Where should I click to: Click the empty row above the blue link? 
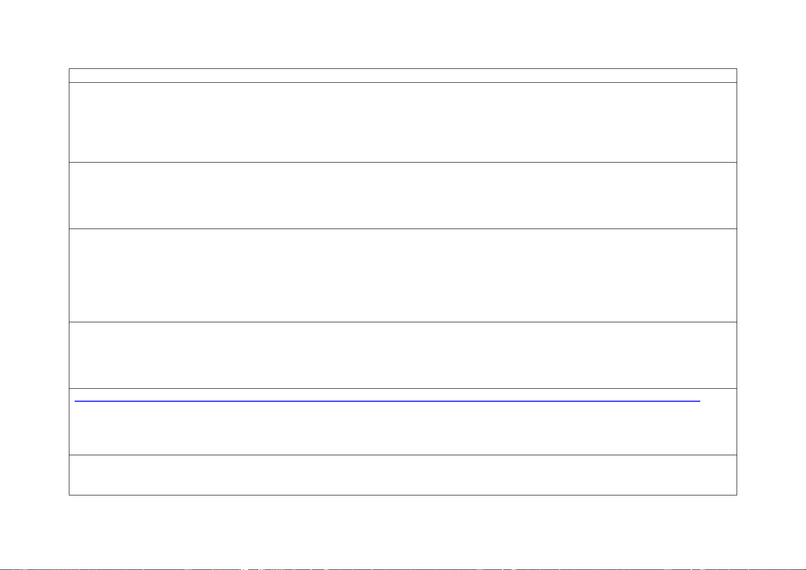(403, 355)
